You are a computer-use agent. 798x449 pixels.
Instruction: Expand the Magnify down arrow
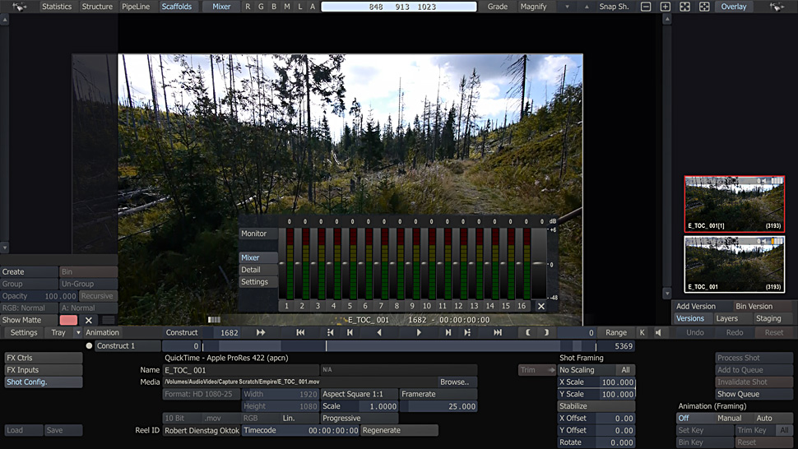point(566,7)
